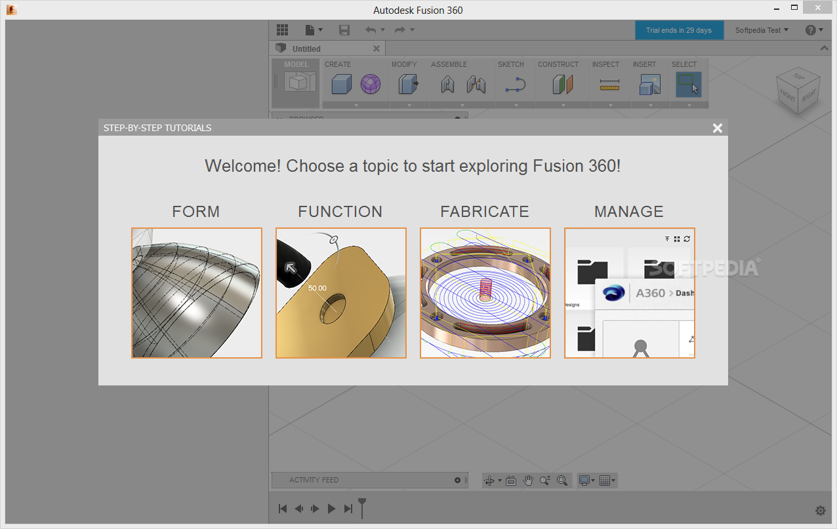The width and height of the screenshot is (837, 529).
Task: Expand the dropdown arrow beneath CONSTRUCT tool
Action: tap(563, 105)
